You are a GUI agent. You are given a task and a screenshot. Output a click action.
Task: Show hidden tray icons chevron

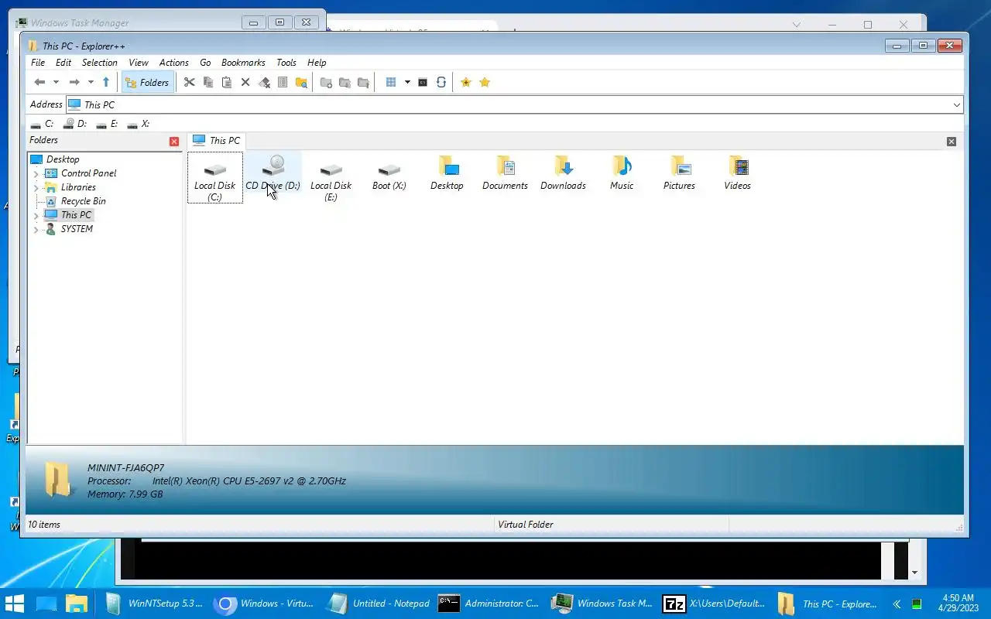coord(897,604)
